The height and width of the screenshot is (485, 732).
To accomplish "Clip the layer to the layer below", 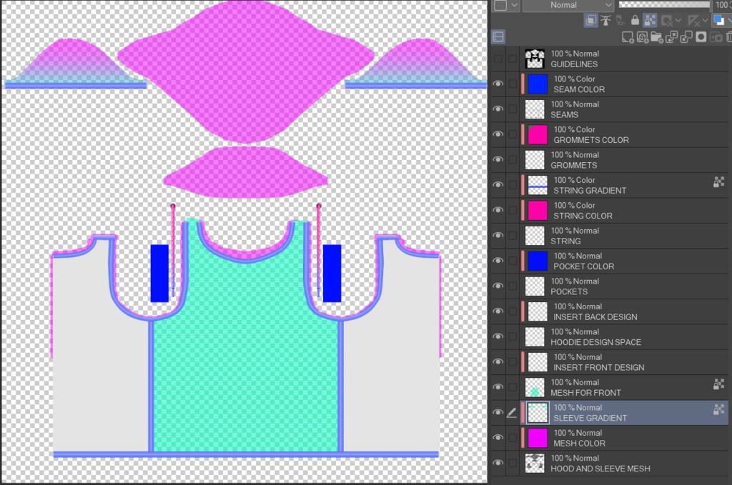I will tap(590, 20).
